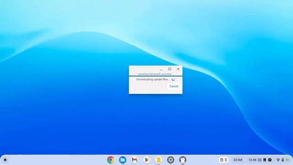Click the 'Updating Minecraft Launcher...' title text
The image size is (293, 165).
(155, 74)
